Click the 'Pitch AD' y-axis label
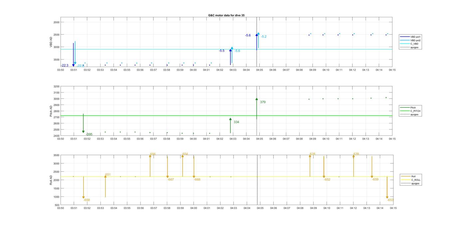This screenshot has height=230, width=466. [51, 111]
